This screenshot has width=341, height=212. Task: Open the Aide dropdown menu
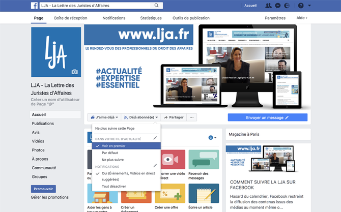[302, 18]
